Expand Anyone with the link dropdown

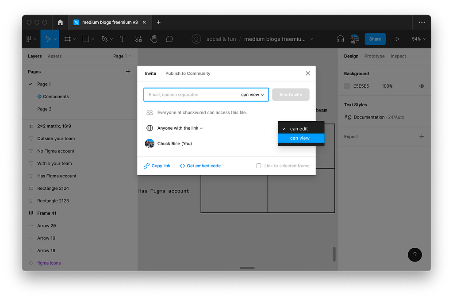(180, 128)
